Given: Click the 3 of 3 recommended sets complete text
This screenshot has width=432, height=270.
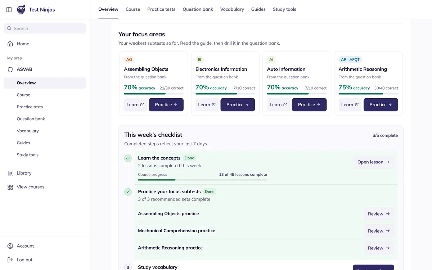Looking at the screenshot, I should 174,199.
